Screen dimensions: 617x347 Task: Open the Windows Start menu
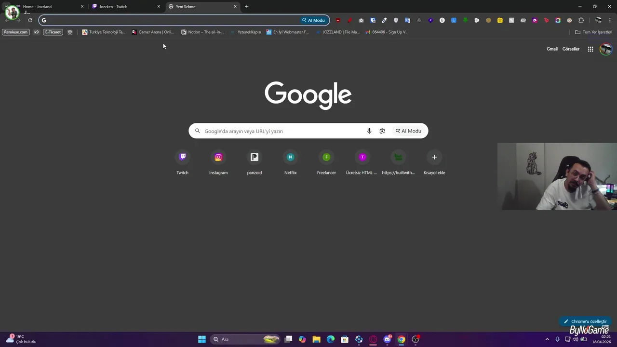pos(202,339)
